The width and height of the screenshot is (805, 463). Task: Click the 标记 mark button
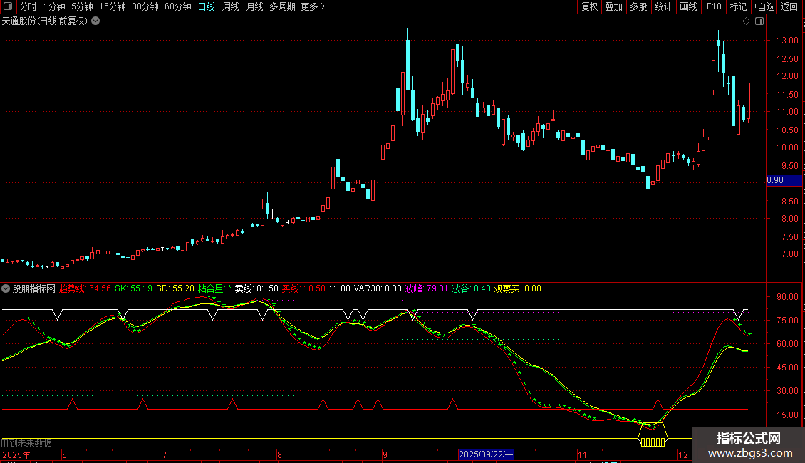[x=738, y=6]
